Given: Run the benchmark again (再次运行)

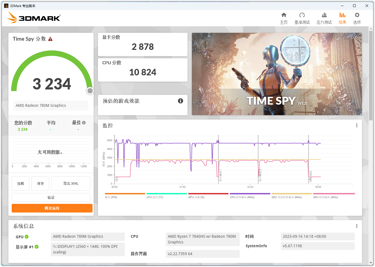Looking at the screenshot, I should pyautogui.click(x=52, y=208).
